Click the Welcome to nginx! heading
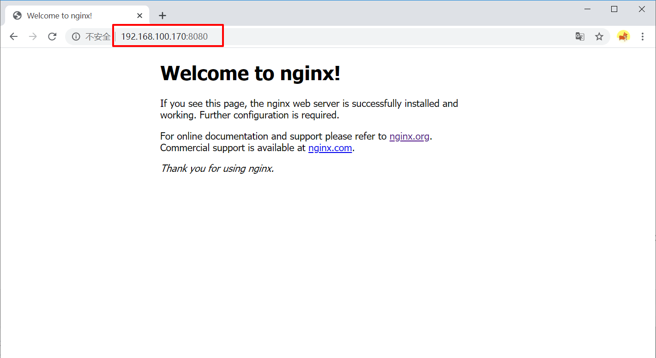Viewport: 656px width, 358px height. pyautogui.click(x=250, y=73)
